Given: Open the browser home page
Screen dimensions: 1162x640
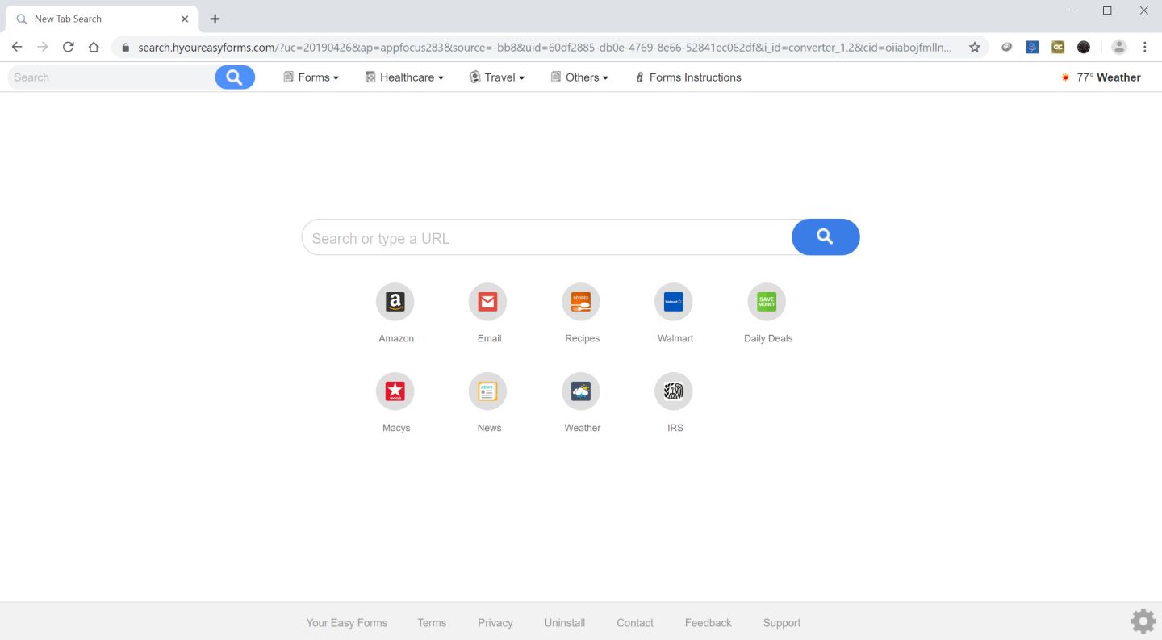Looking at the screenshot, I should coord(94,47).
